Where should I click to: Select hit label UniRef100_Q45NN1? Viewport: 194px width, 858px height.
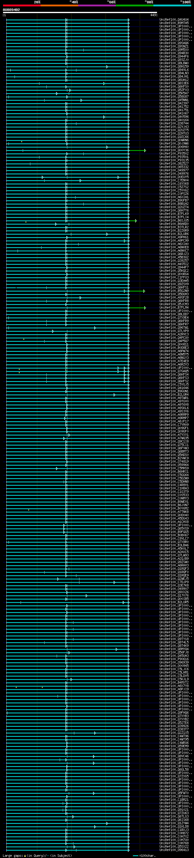(x=174, y=100)
